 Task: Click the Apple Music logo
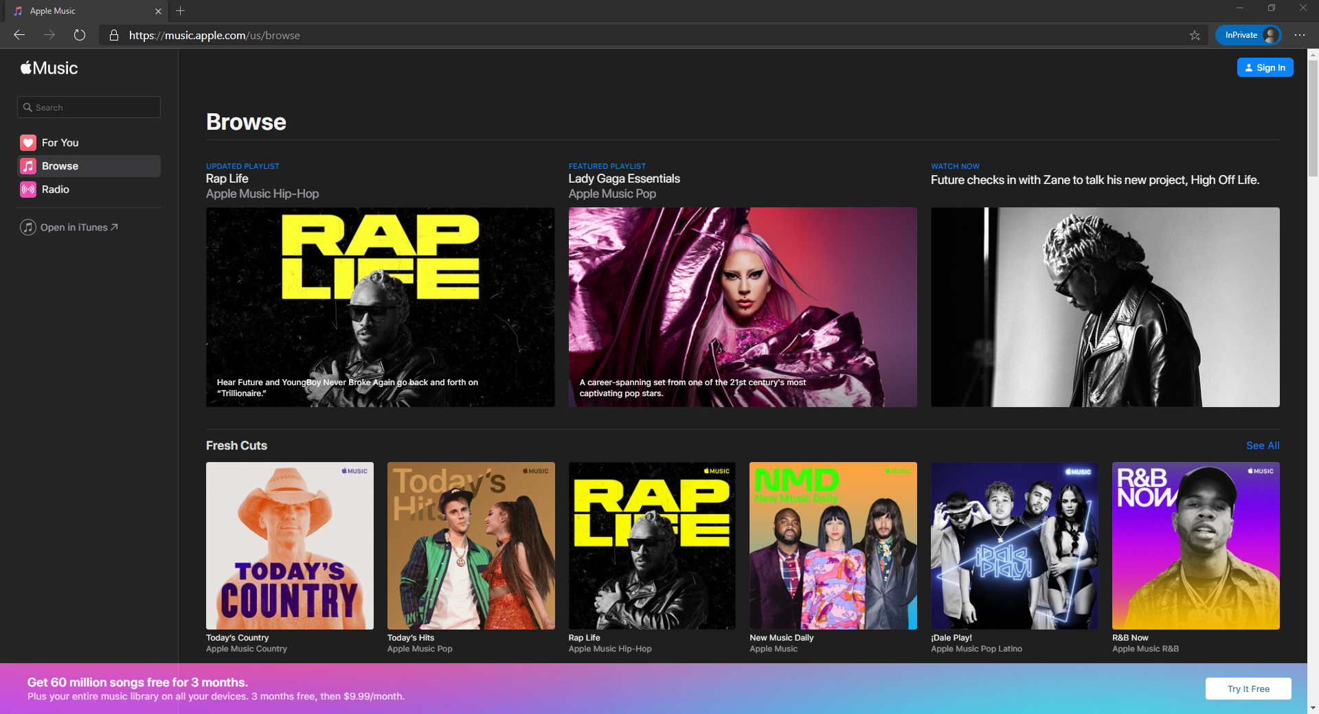coord(49,68)
